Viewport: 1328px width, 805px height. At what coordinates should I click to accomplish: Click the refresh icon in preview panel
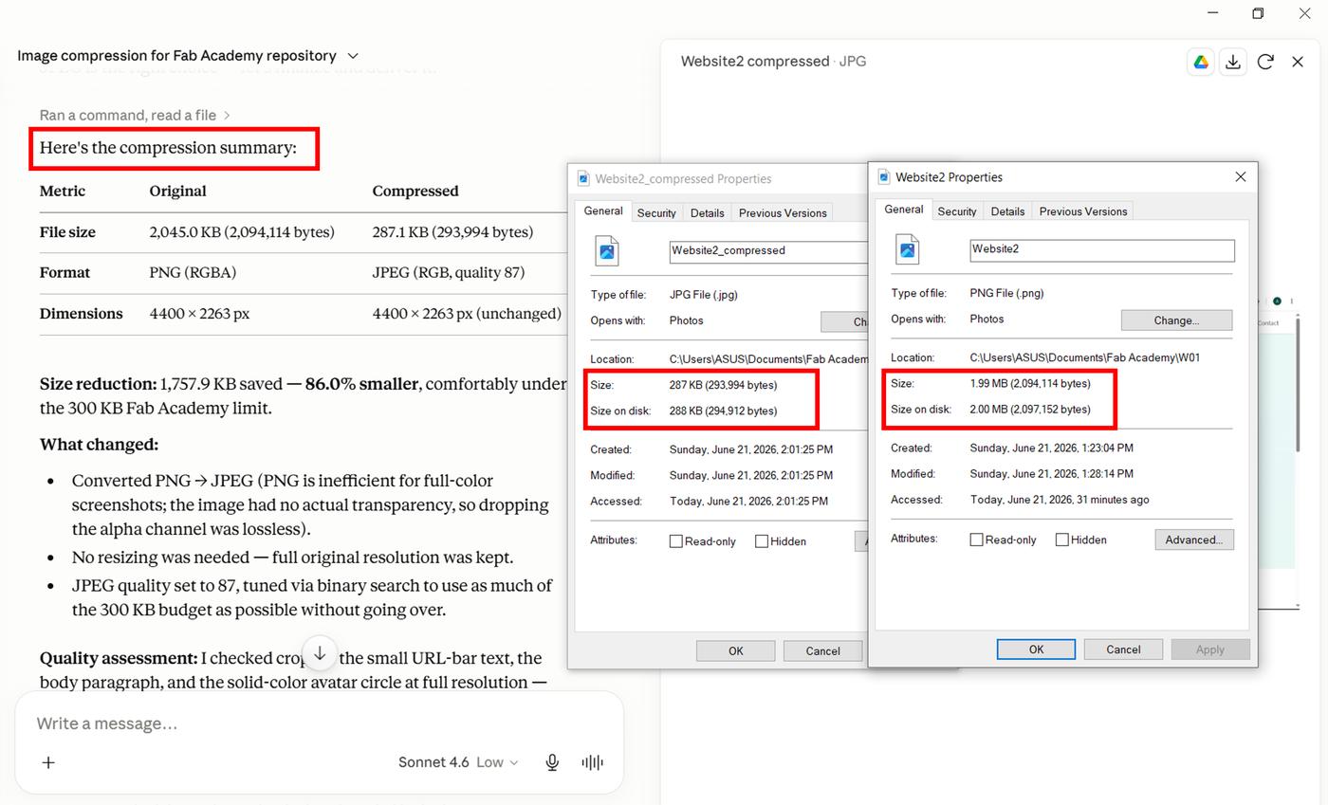pyautogui.click(x=1265, y=62)
